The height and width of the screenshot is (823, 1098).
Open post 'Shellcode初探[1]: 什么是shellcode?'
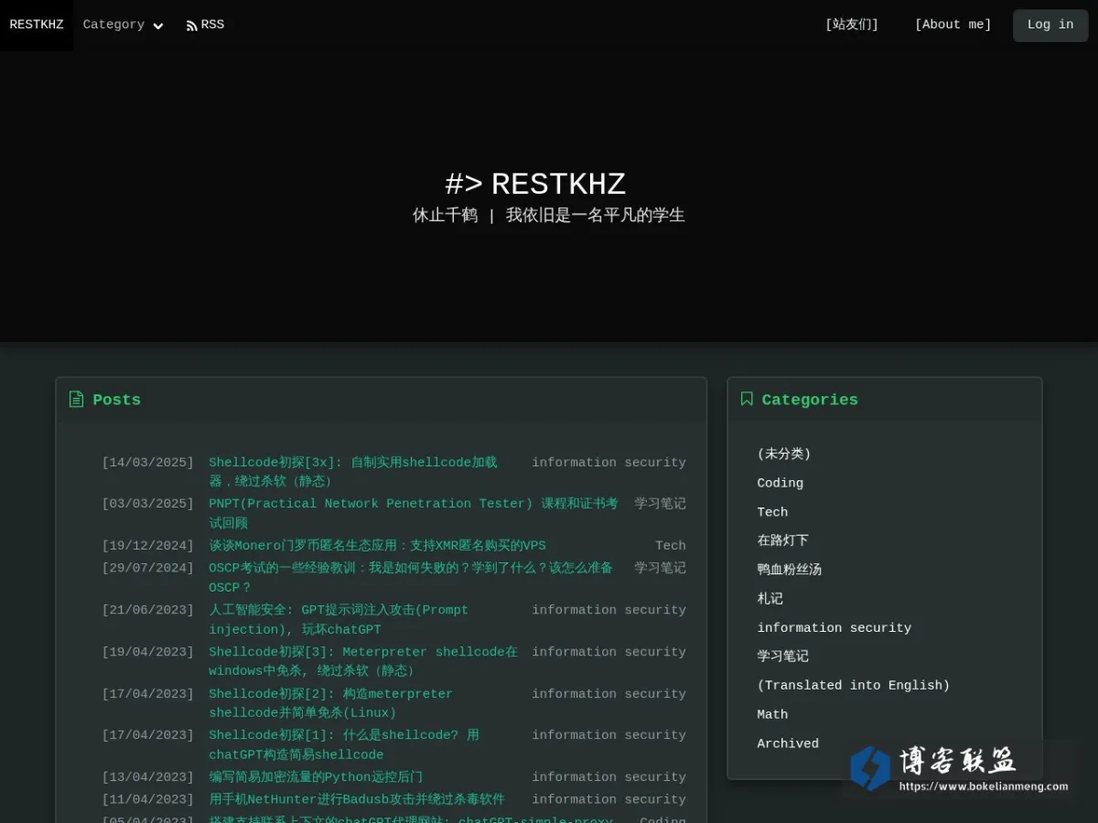click(x=344, y=745)
